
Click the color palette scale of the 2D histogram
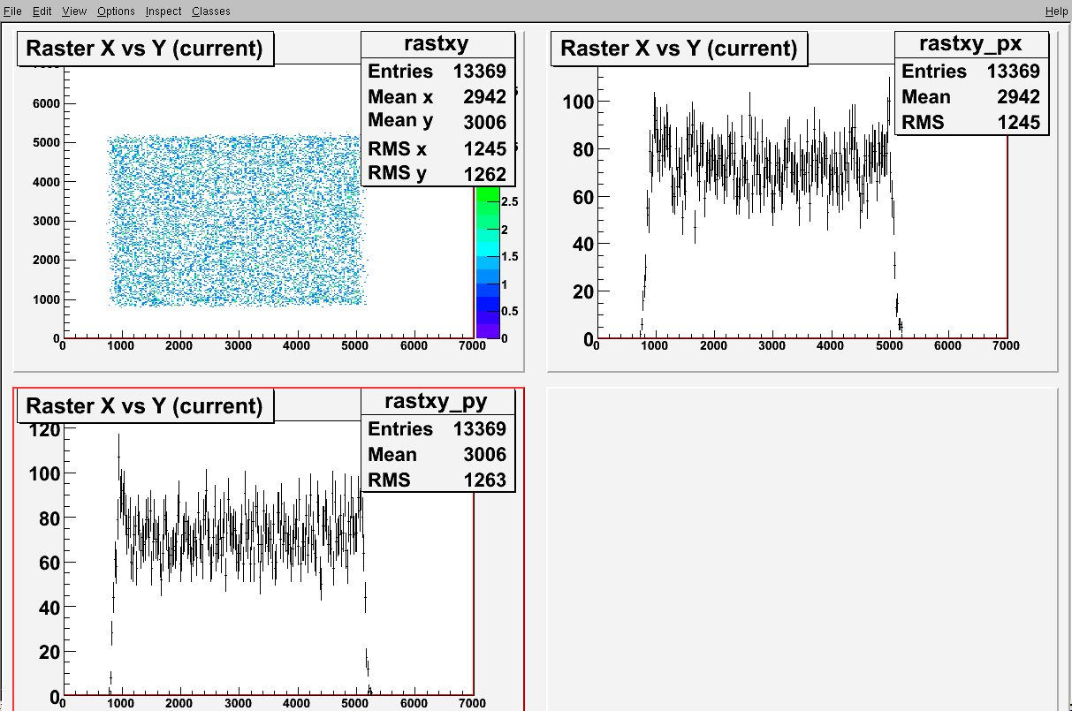point(487,261)
